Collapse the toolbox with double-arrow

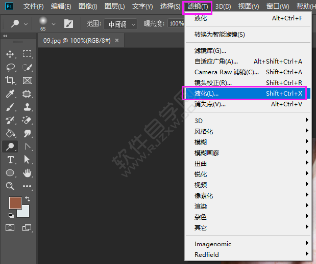(5, 36)
